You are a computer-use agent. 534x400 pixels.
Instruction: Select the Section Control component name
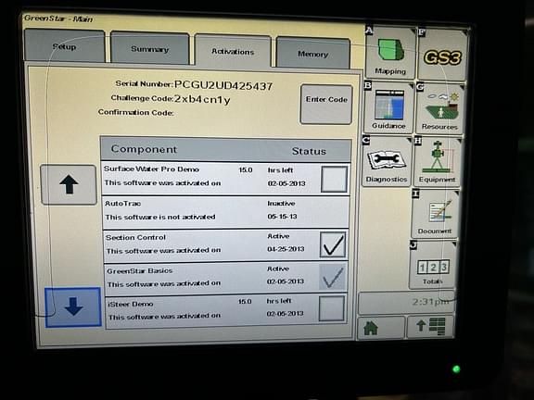135,237
